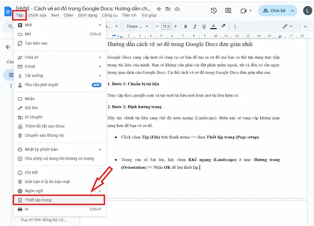The width and height of the screenshot is (314, 226).
Task: Open the highlight color pen
Action: click(223, 26)
